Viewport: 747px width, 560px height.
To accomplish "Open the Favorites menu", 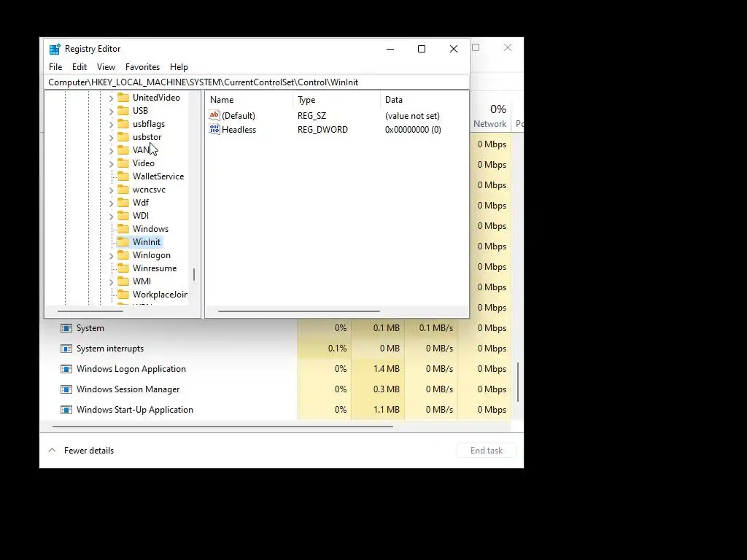I will [x=142, y=67].
